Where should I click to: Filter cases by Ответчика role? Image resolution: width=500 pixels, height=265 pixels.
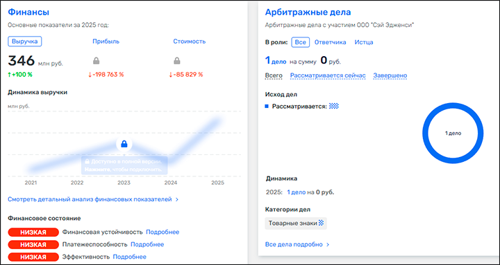click(331, 42)
